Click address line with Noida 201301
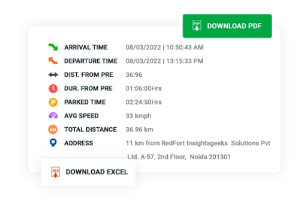Screen dimensions: 307x224 pos(179,157)
